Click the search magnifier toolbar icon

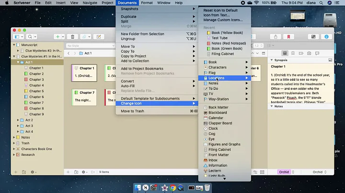[x=30, y=37]
